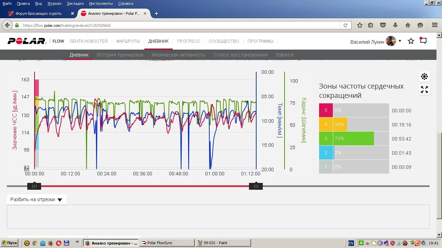
Task: Click the right time-range slider handle
Action: (256, 186)
